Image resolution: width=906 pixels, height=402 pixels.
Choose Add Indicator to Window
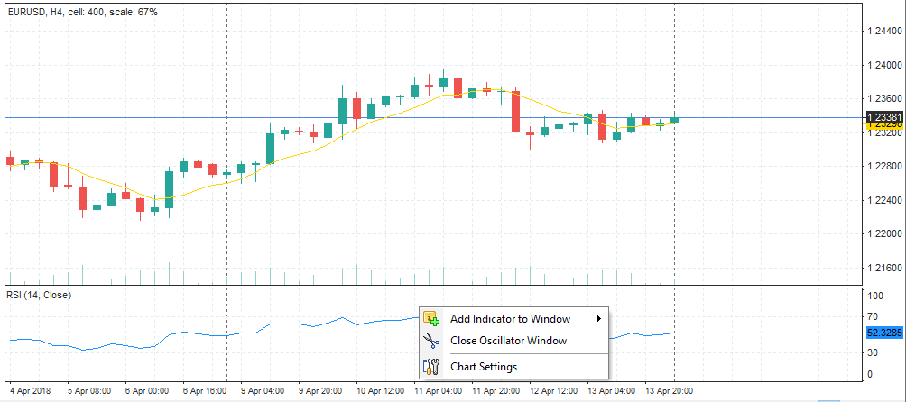510,318
